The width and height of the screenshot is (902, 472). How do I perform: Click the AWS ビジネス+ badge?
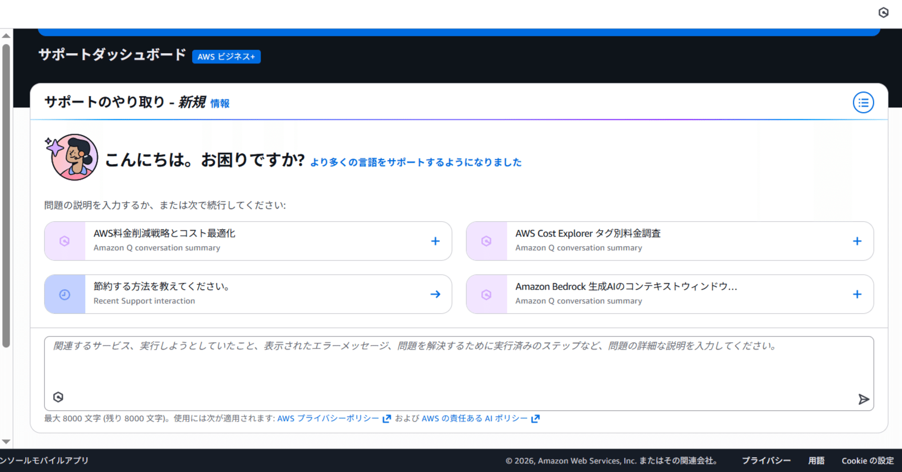point(226,57)
